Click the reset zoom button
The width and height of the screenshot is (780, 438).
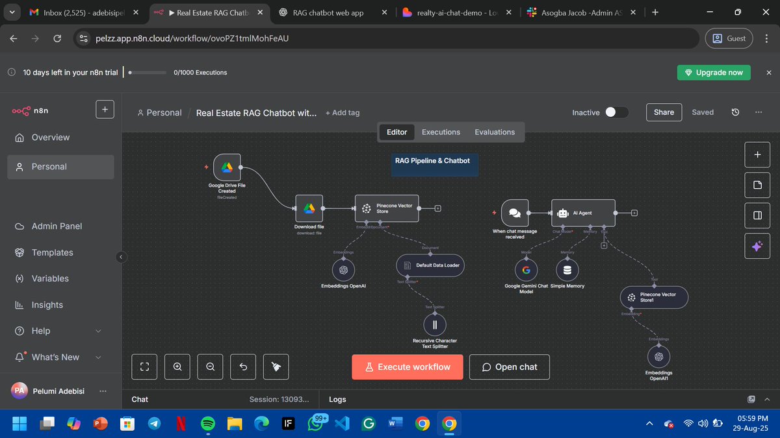(243, 367)
